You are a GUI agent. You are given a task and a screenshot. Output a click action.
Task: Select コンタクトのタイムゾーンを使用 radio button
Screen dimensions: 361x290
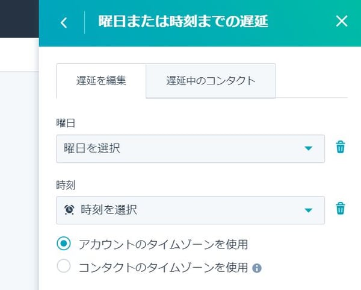pyautogui.click(x=64, y=266)
